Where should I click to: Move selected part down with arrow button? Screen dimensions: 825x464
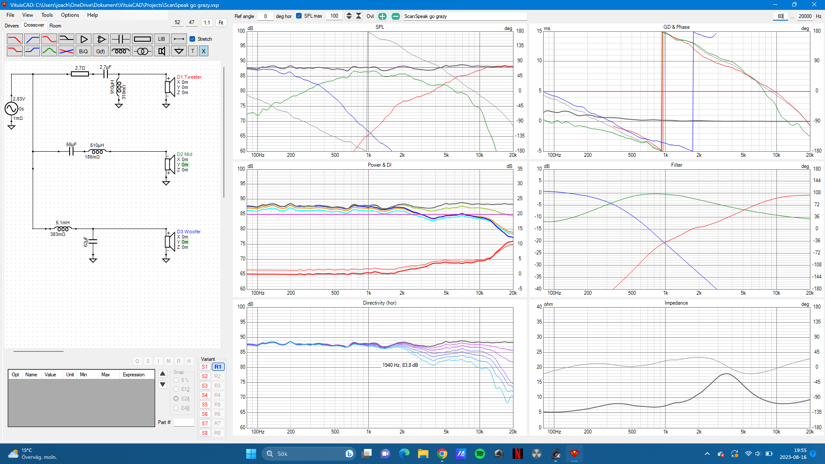tap(162, 385)
